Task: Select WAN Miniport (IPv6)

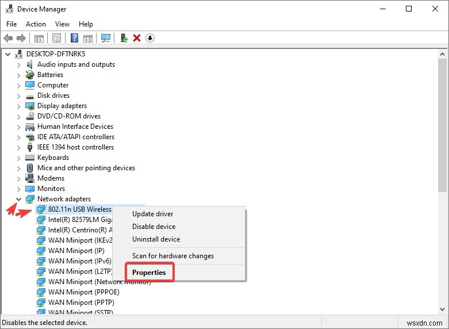Action: point(79,261)
